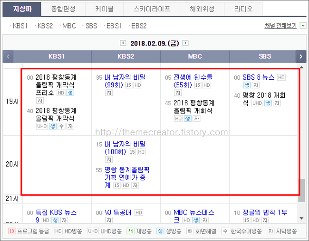Filter by KBS2 channel link
The height and width of the screenshot is (241, 309).
[45, 26]
